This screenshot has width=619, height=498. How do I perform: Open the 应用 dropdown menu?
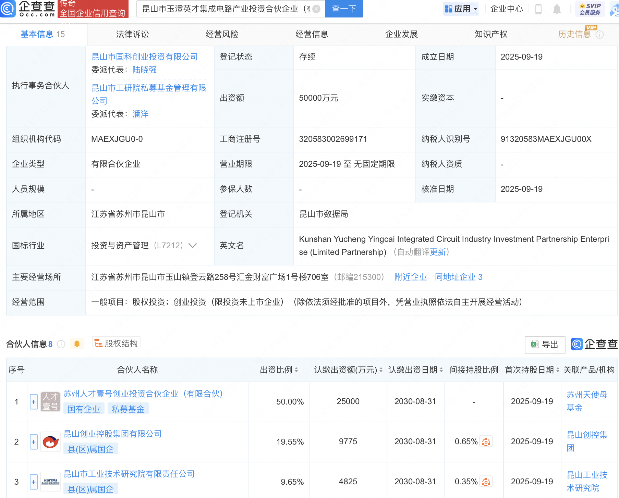pyautogui.click(x=461, y=9)
